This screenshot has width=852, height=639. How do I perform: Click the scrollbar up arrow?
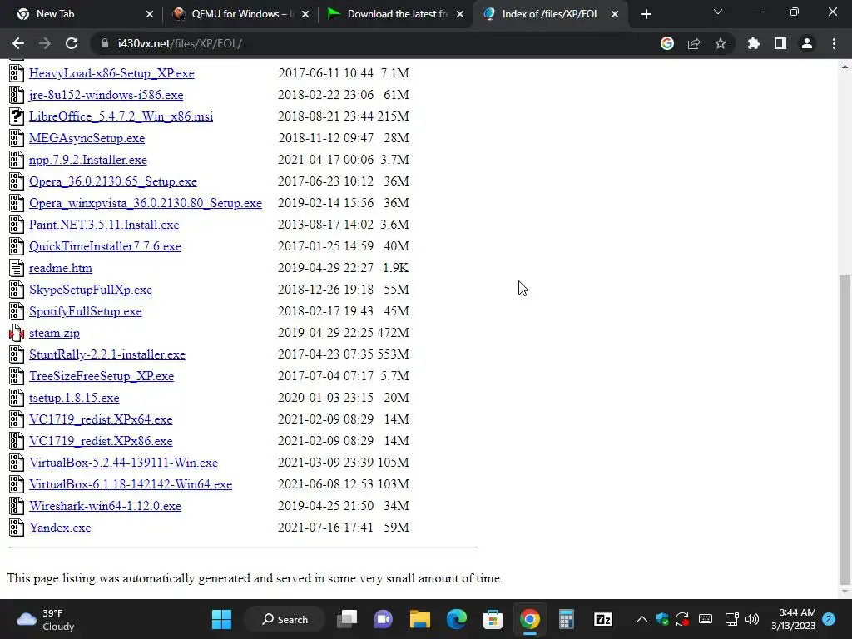tap(845, 67)
